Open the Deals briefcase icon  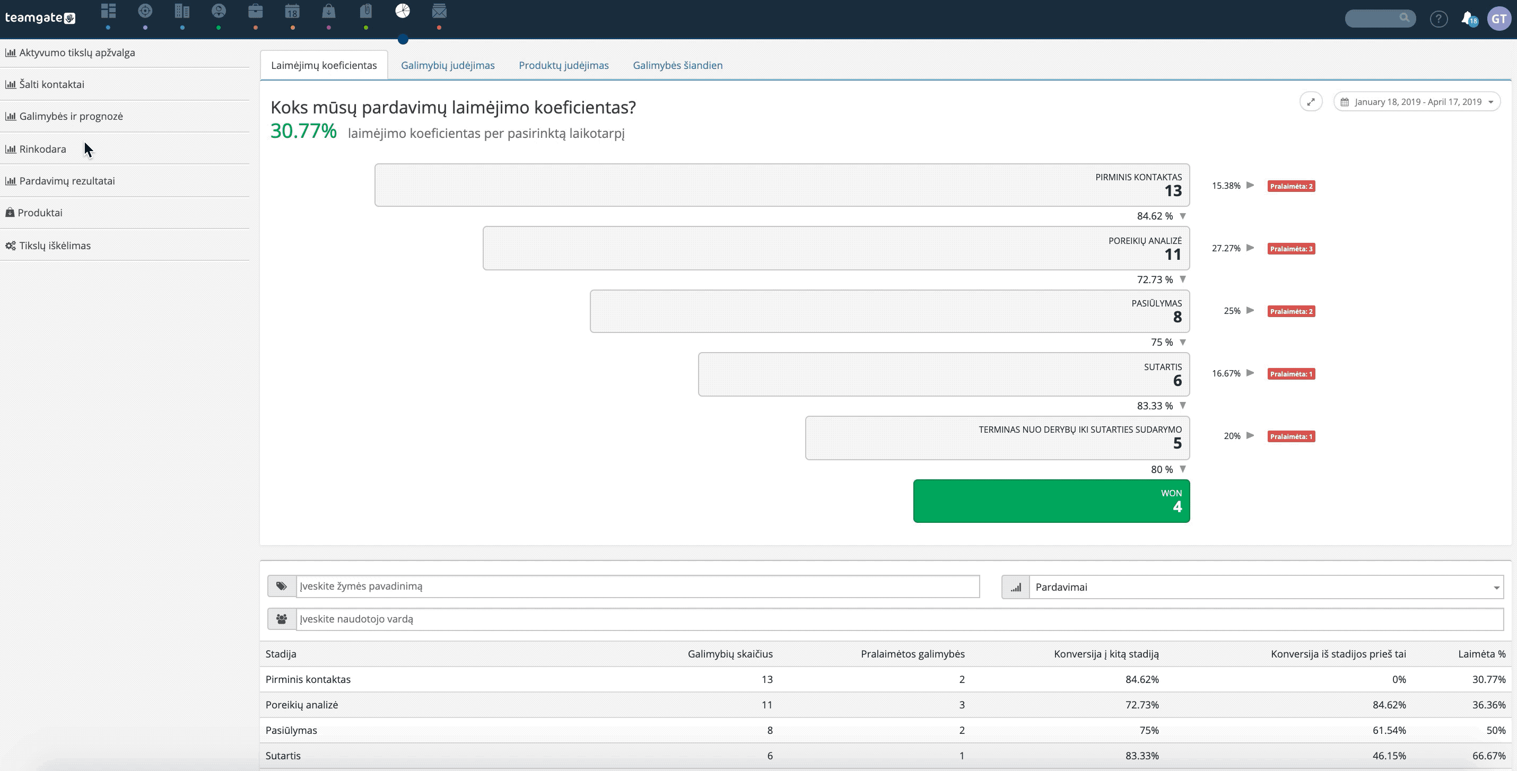click(256, 11)
